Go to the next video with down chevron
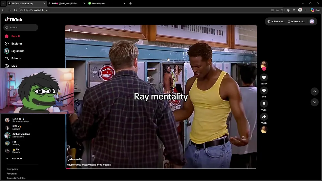This screenshot has width=322, height=181. pos(314,102)
